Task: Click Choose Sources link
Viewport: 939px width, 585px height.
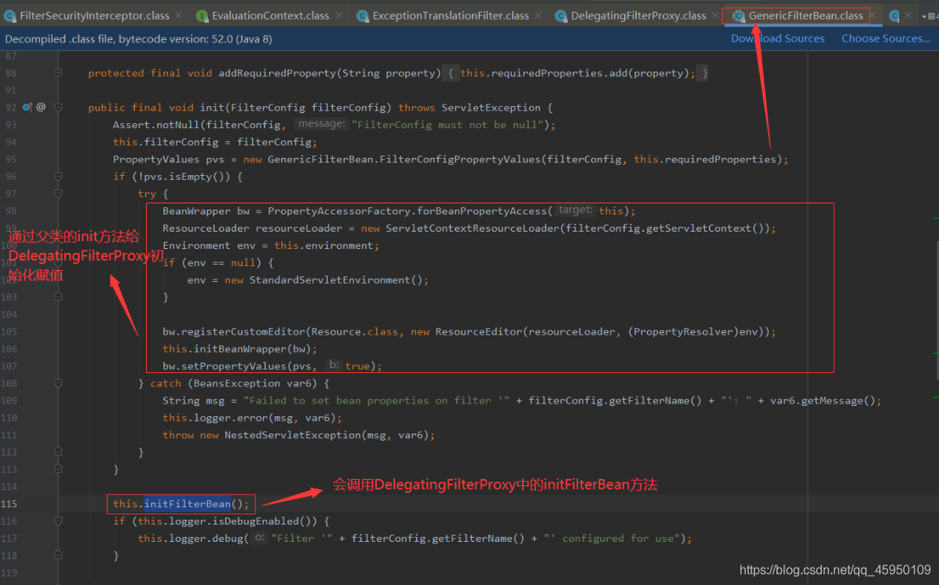Action: pyautogui.click(x=886, y=38)
